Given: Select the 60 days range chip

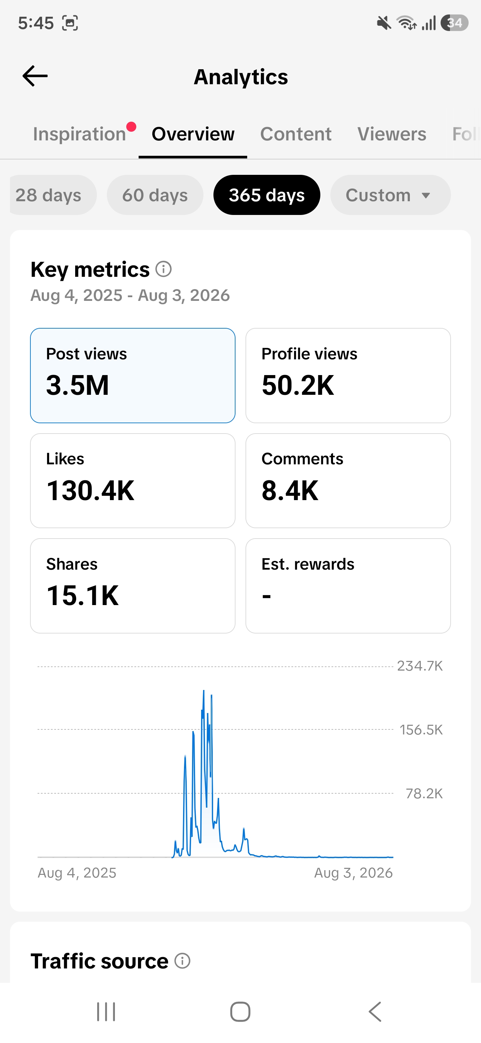Looking at the screenshot, I should (155, 195).
